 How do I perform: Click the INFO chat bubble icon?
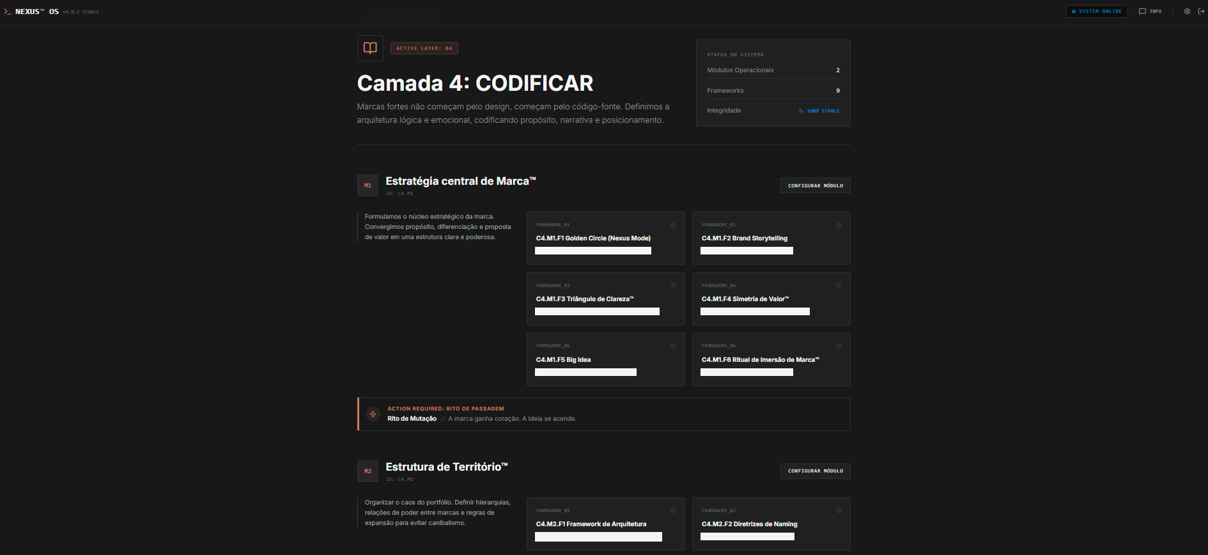(x=1142, y=12)
